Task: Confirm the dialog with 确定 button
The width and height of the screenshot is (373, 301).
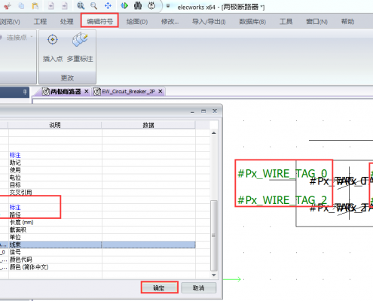Action: tap(160, 287)
